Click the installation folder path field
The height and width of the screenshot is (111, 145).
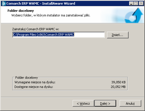click(59, 35)
